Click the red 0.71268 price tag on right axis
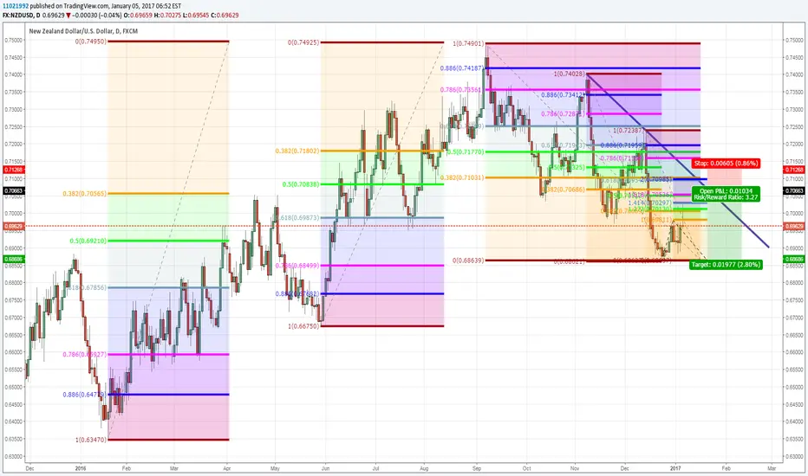 [x=794, y=170]
